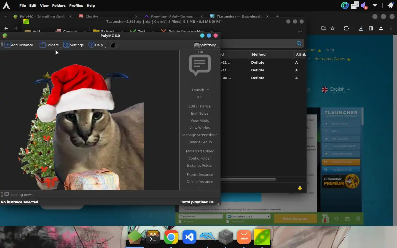Click Edit Notes in PolyMC

200,113
